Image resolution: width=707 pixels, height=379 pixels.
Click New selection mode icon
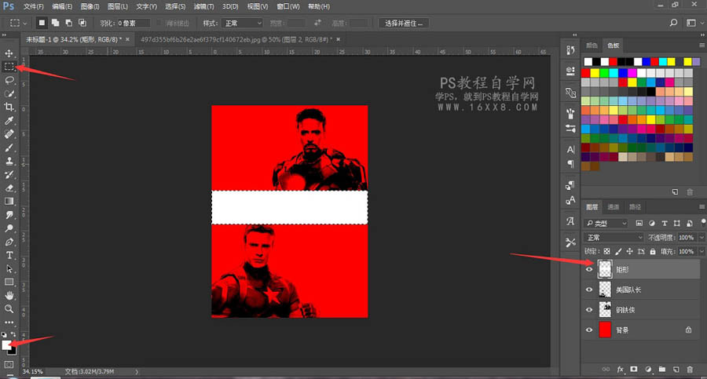[42, 23]
